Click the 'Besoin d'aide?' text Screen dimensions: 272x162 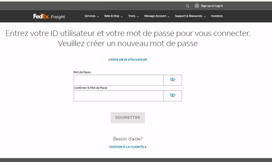tap(128, 139)
